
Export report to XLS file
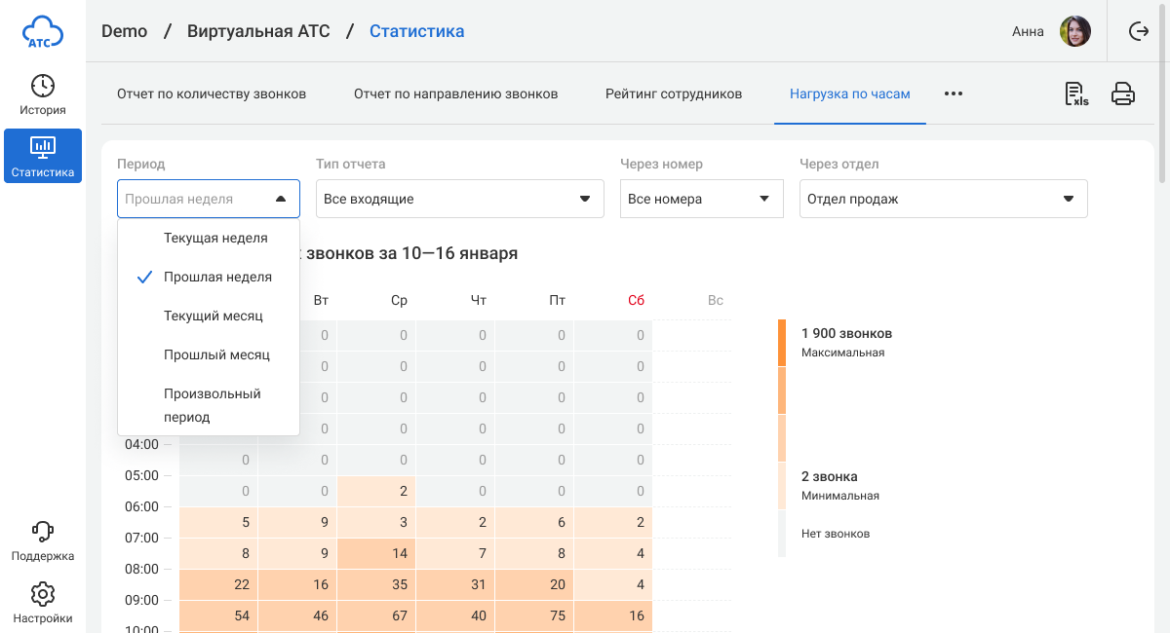point(1075,94)
